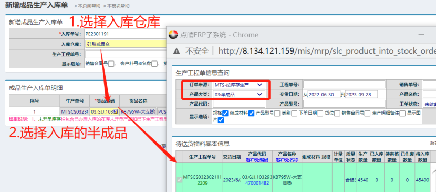Toggle the 规格 display checkbox
436x193 pixels.
coord(225,114)
